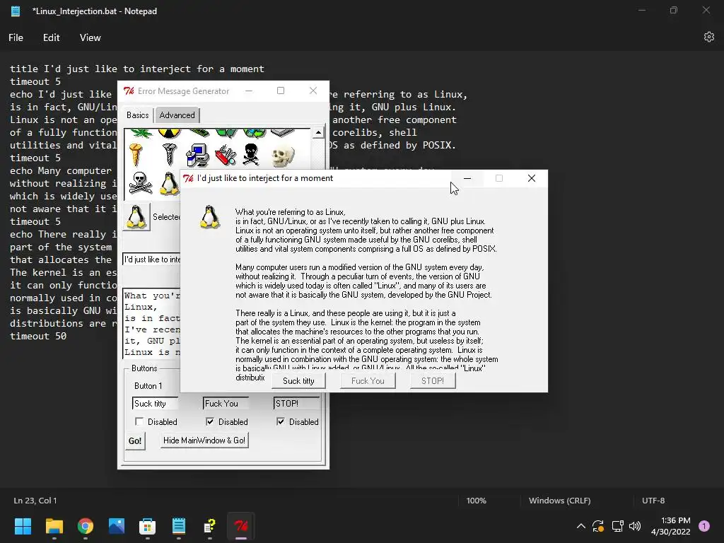Click the Tk feather icon in interject dialog title

(x=188, y=178)
